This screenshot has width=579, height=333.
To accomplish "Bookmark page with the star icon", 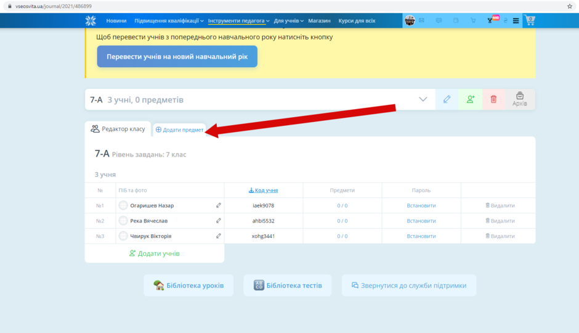I will 570,6.
